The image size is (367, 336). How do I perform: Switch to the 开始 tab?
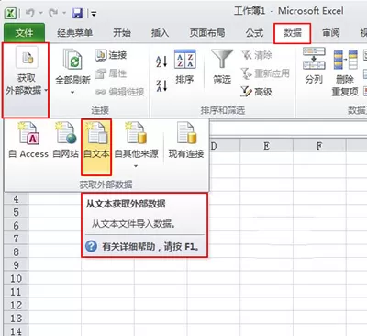point(122,33)
